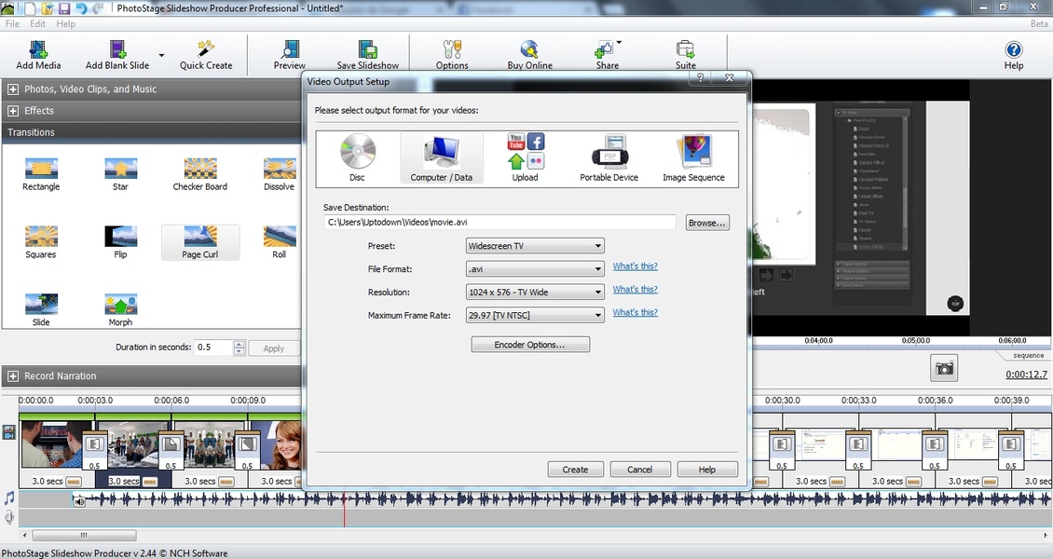Click the Duration in seconds field
The width and height of the screenshot is (1053, 559).
click(212, 347)
